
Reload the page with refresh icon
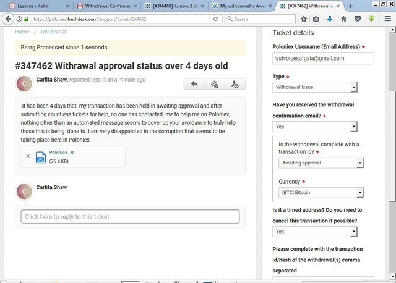point(215,19)
